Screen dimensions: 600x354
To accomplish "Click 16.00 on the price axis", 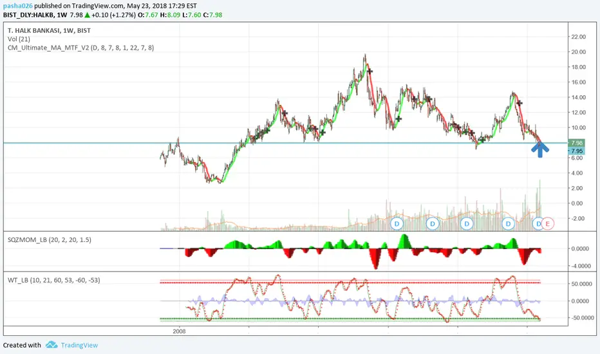I will [x=578, y=82].
